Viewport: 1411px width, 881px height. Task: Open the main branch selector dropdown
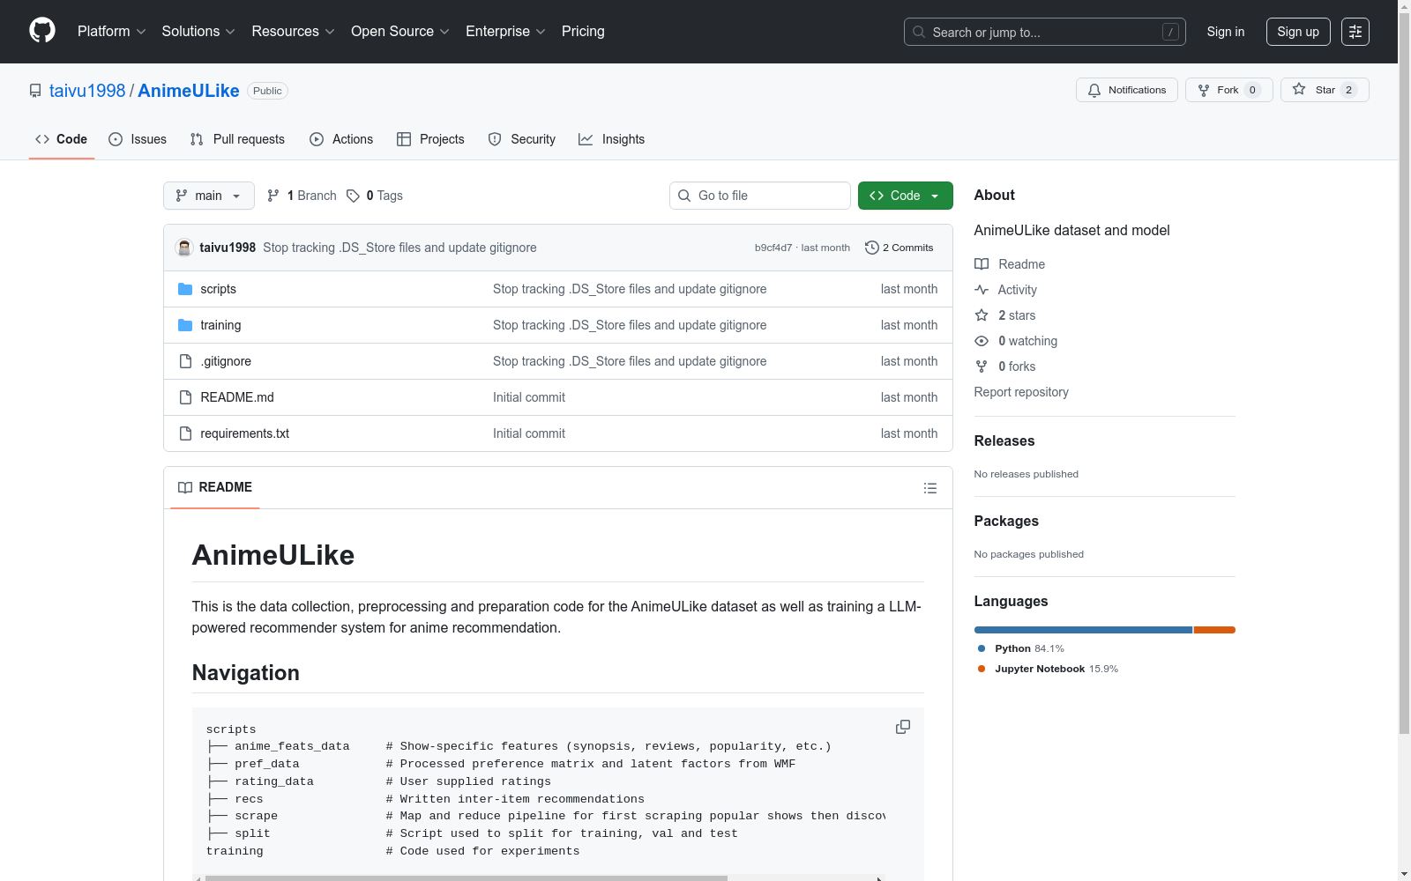pos(209,196)
